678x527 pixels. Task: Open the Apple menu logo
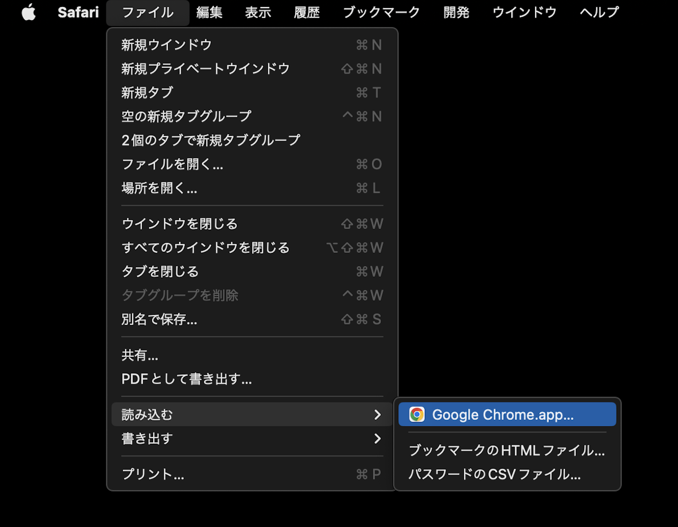(29, 12)
